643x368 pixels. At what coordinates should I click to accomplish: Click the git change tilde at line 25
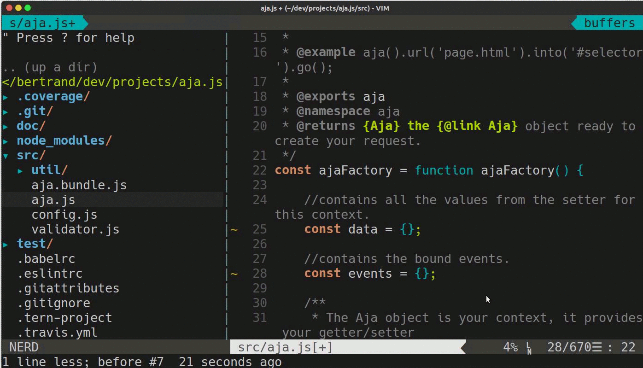pyautogui.click(x=234, y=229)
